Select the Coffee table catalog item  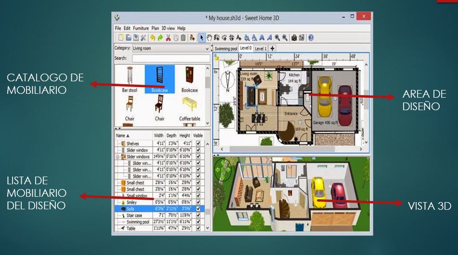coord(190,108)
